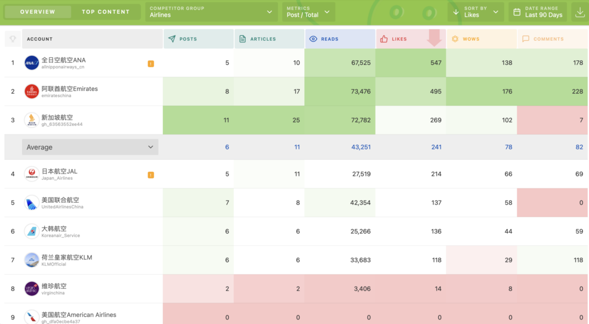Image resolution: width=589 pixels, height=324 pixels.
Task: Click the Virgin Atlantic account logo
Action: click(x=32, y=289)
